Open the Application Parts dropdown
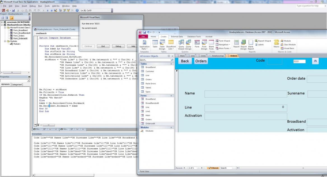 tap(144, 44)
